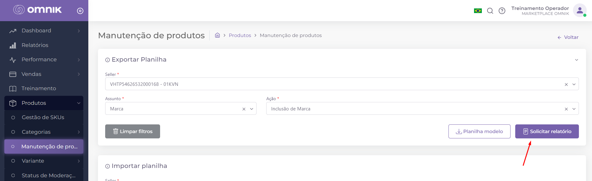Click the Exportar Planilha info icon

click(x=107, y=60)
